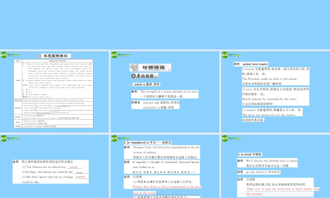Click the line "go into detail(s) 详细叙述"
330x198 pixels.
263,172
